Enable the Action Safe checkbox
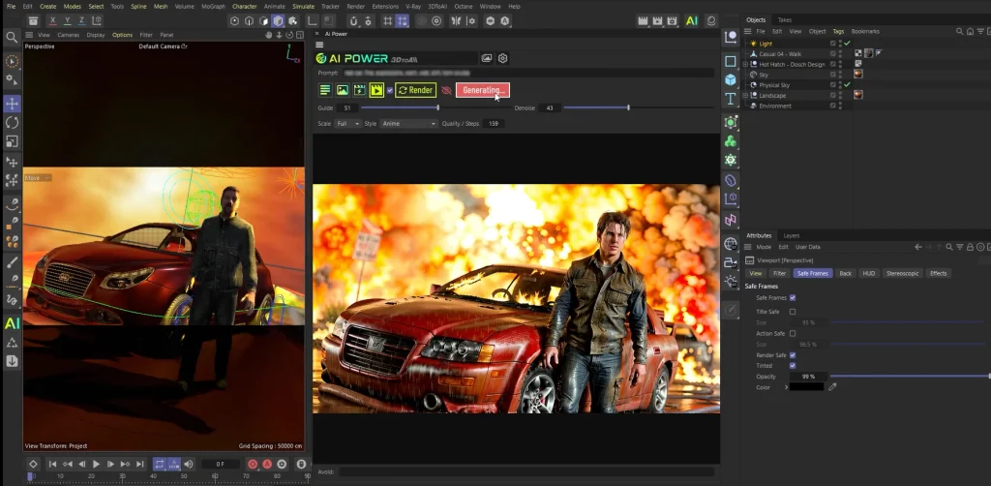Image resolution: width=991 pixels, height=486 pixels. coord(793,333)
